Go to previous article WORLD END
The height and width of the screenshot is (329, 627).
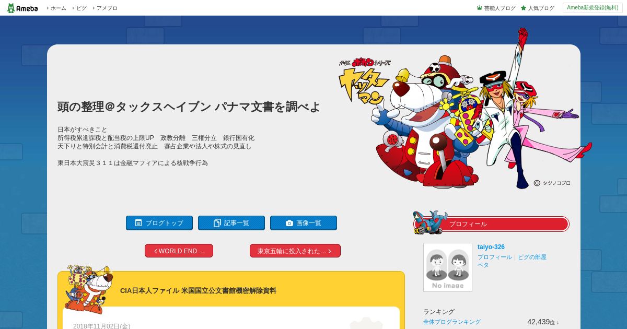[179, 251]
